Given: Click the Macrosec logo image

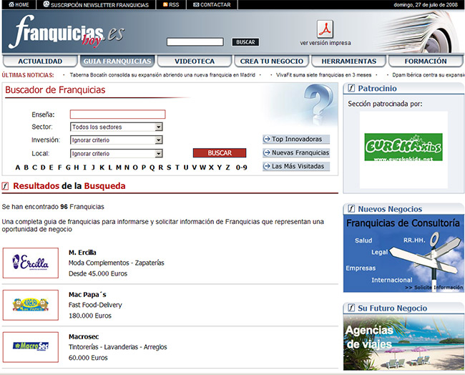Looking at the screenshot, I should click(x=31, y=346).
